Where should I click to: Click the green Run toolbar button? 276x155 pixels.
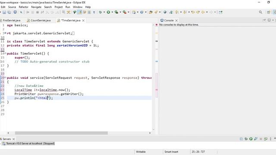pyautogui.click(x=108, y=12)
